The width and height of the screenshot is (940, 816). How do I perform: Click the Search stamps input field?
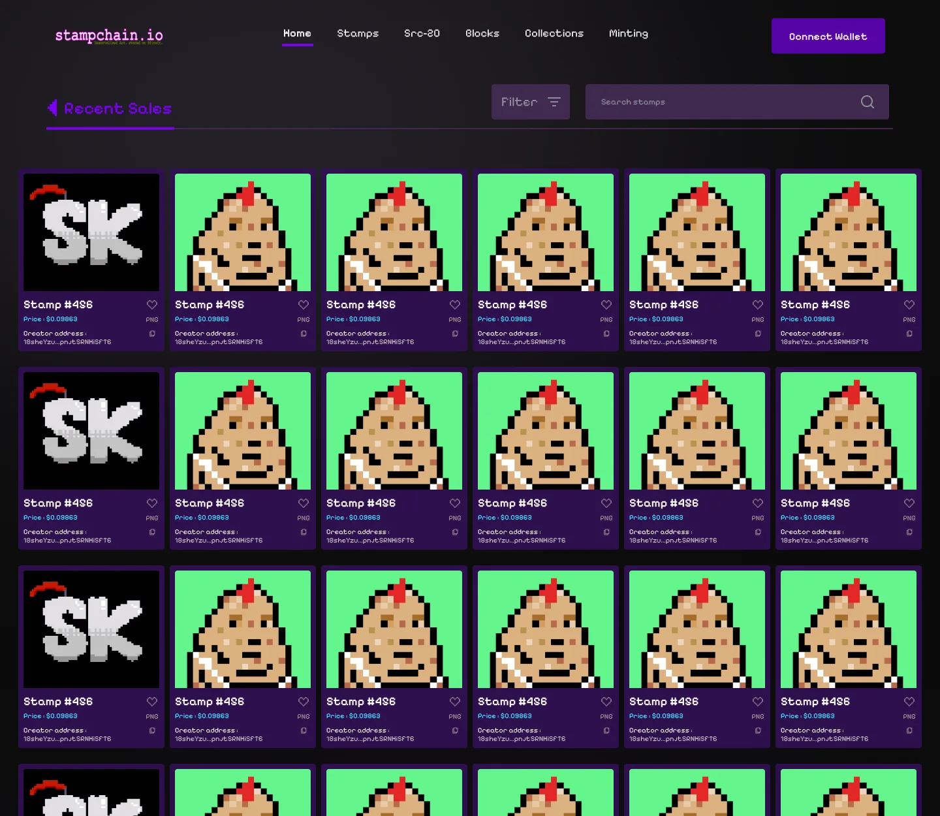point(737,102)
